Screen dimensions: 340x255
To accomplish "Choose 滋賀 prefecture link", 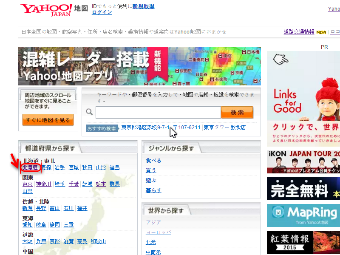I will coord(68,241).
